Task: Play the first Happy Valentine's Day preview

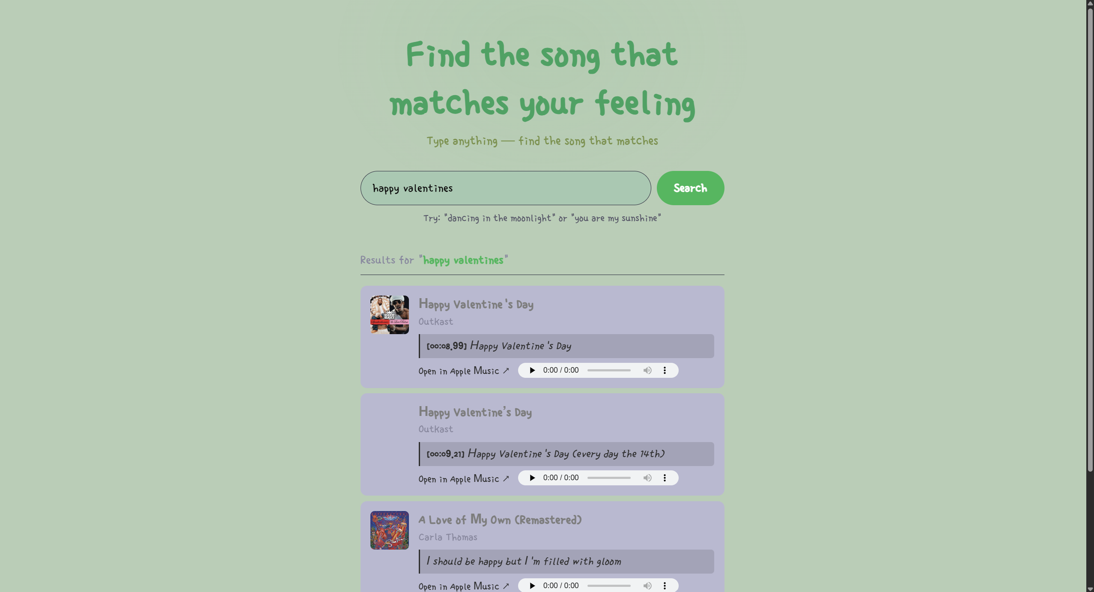Action: (532, 371)
